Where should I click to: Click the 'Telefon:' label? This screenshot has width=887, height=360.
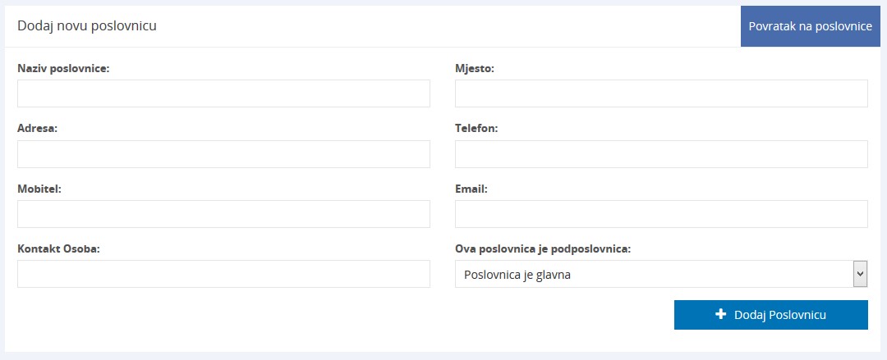476,129
